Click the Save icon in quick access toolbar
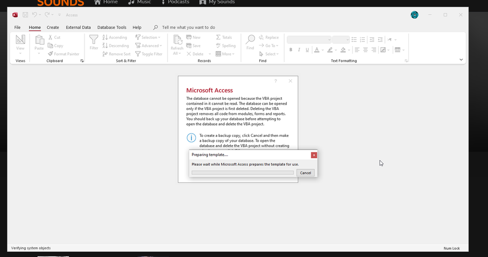This screenshot has height=257, width=488. pos(25,15)
